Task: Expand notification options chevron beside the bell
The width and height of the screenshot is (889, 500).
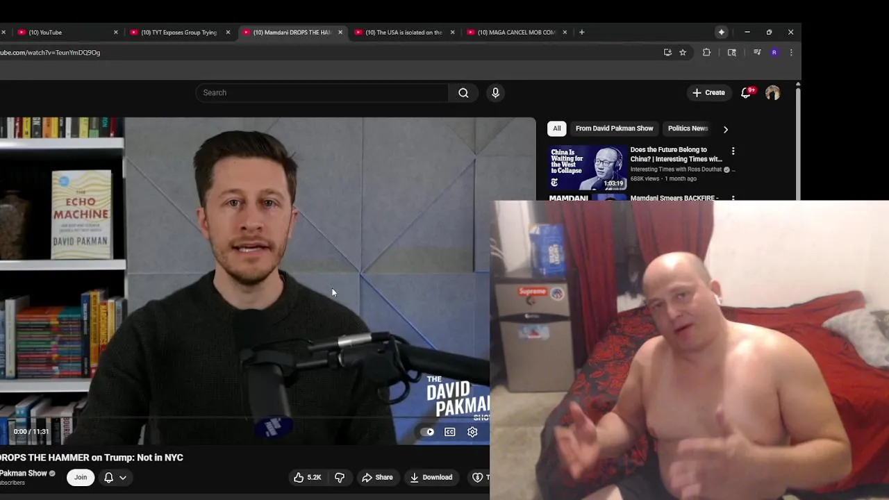Action: (x=123, y=478)
